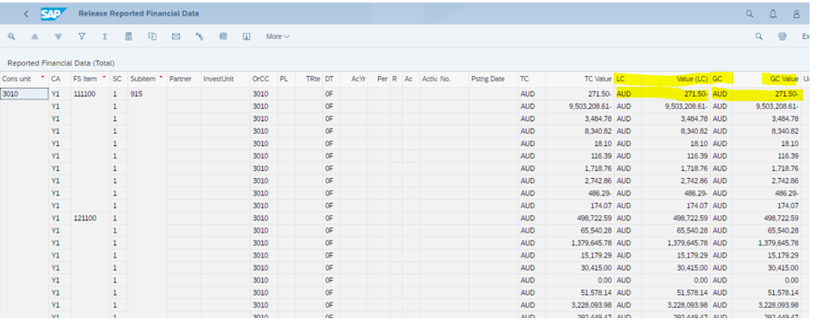Select the Partner column header
The image size is (819, 325).
184,79
